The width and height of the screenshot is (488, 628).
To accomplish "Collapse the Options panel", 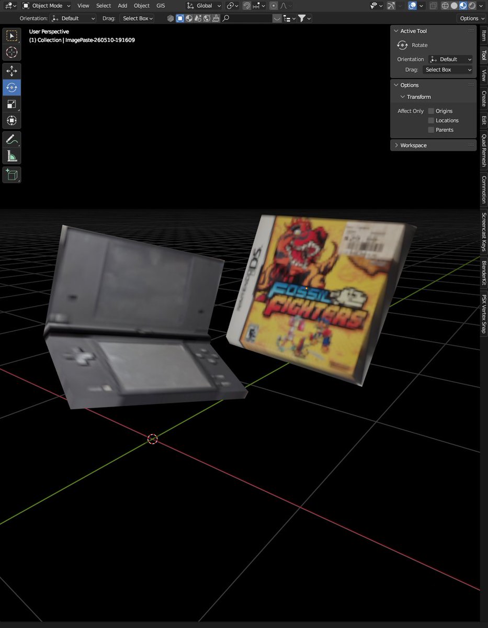I will [396, 85].
